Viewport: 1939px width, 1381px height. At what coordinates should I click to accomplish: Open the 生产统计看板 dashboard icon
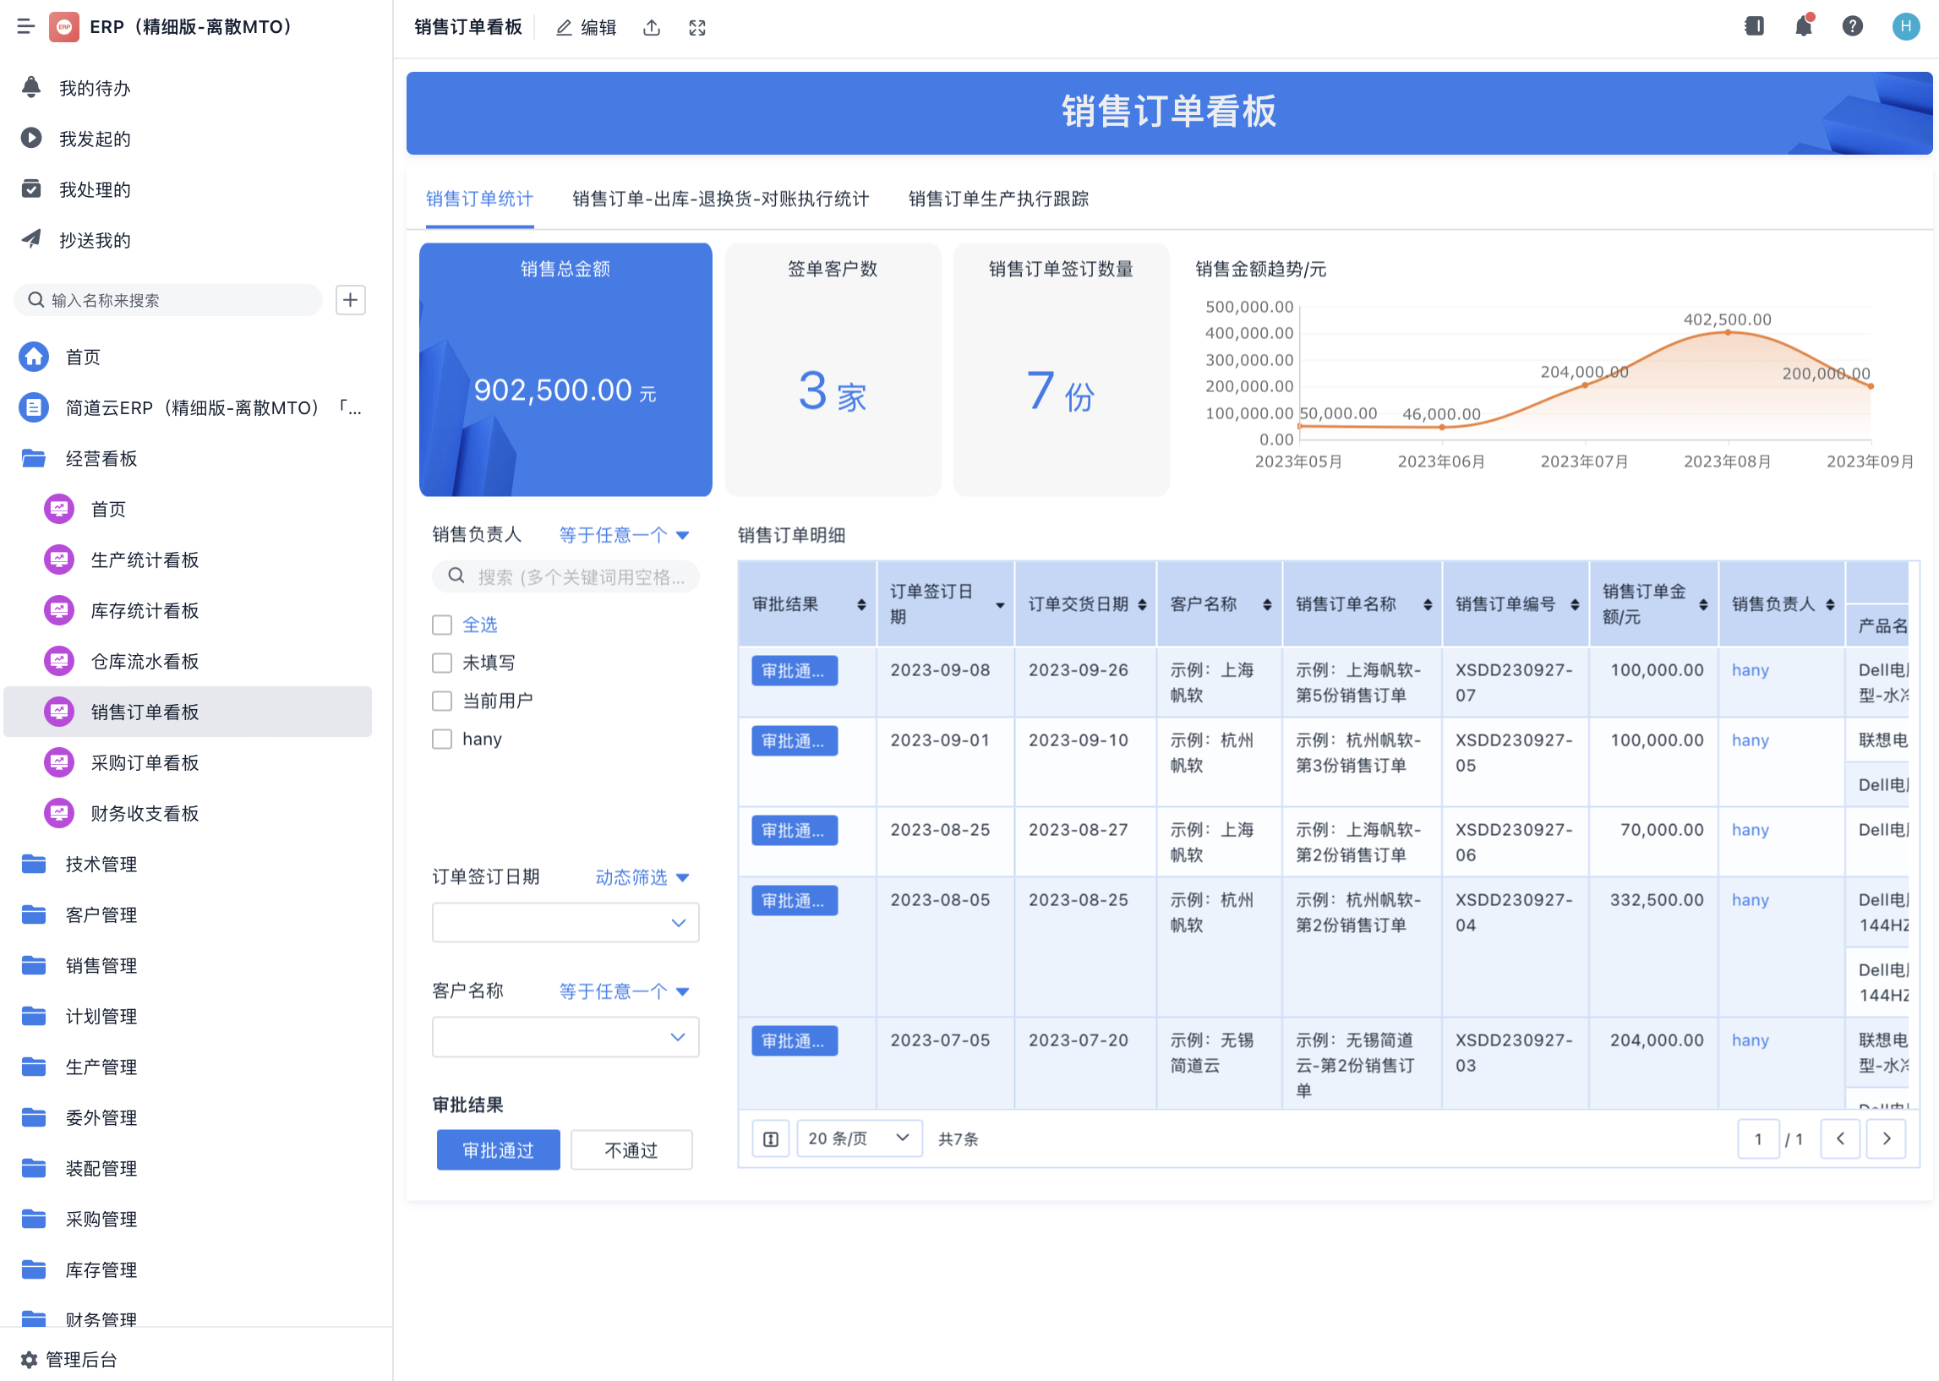tap(58, 559)
